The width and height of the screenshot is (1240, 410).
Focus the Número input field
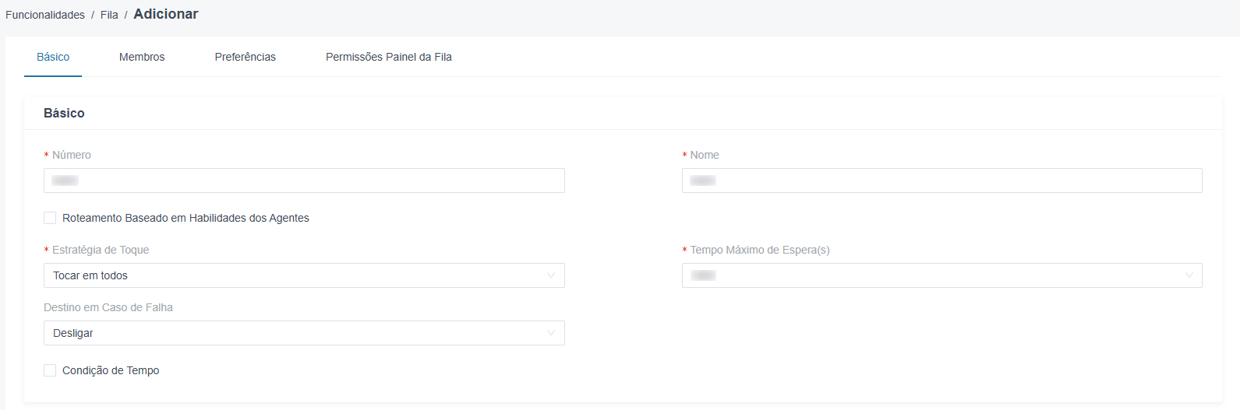[x=304, y=180]
